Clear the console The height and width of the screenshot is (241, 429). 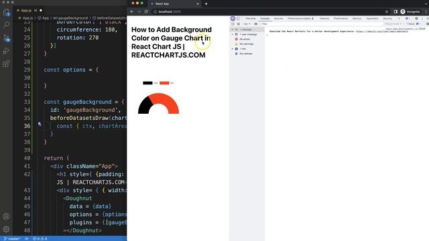tap(239, 24)
